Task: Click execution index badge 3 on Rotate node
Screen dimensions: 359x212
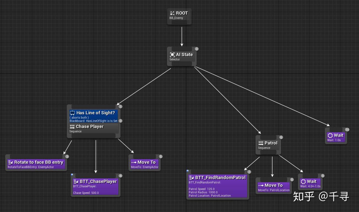Action: (x=67, y=157)
